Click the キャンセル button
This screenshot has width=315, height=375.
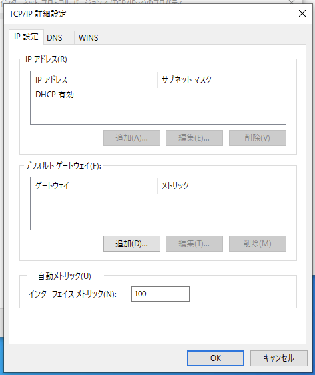(278, 358)
